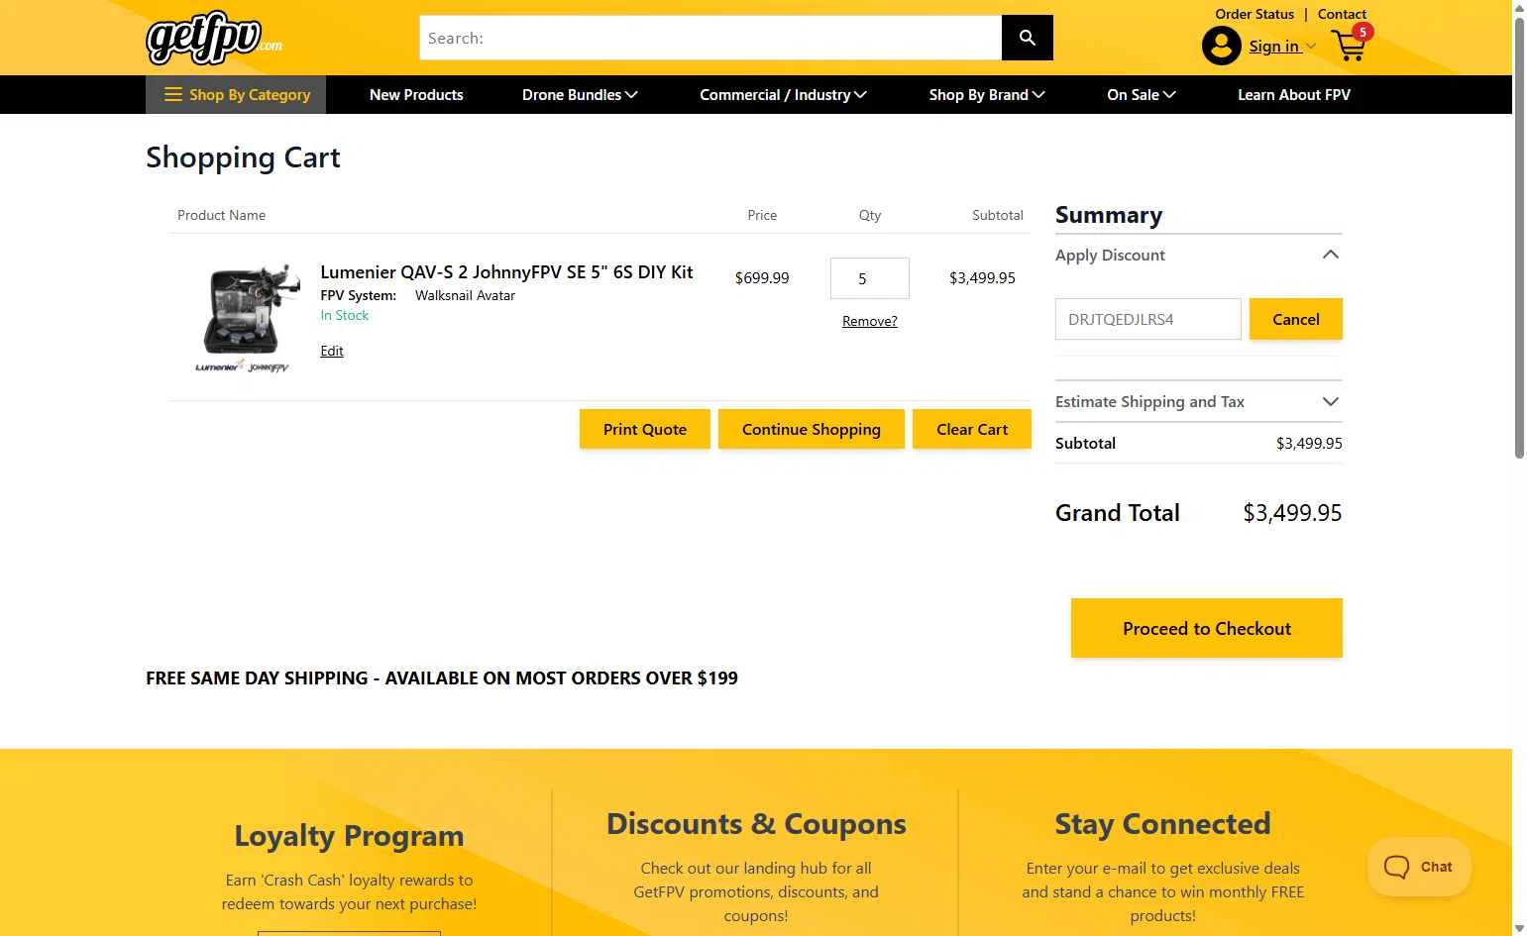
Task: Click the In Stock status text
Action: tap(344, 315)
